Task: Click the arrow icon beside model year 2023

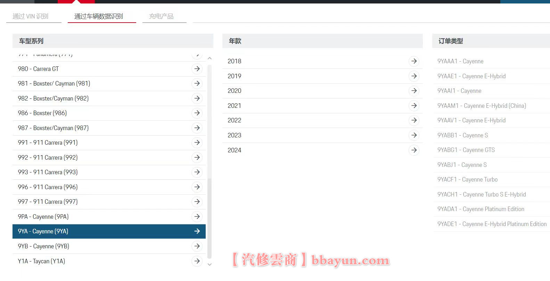Action: pos(414,135)
